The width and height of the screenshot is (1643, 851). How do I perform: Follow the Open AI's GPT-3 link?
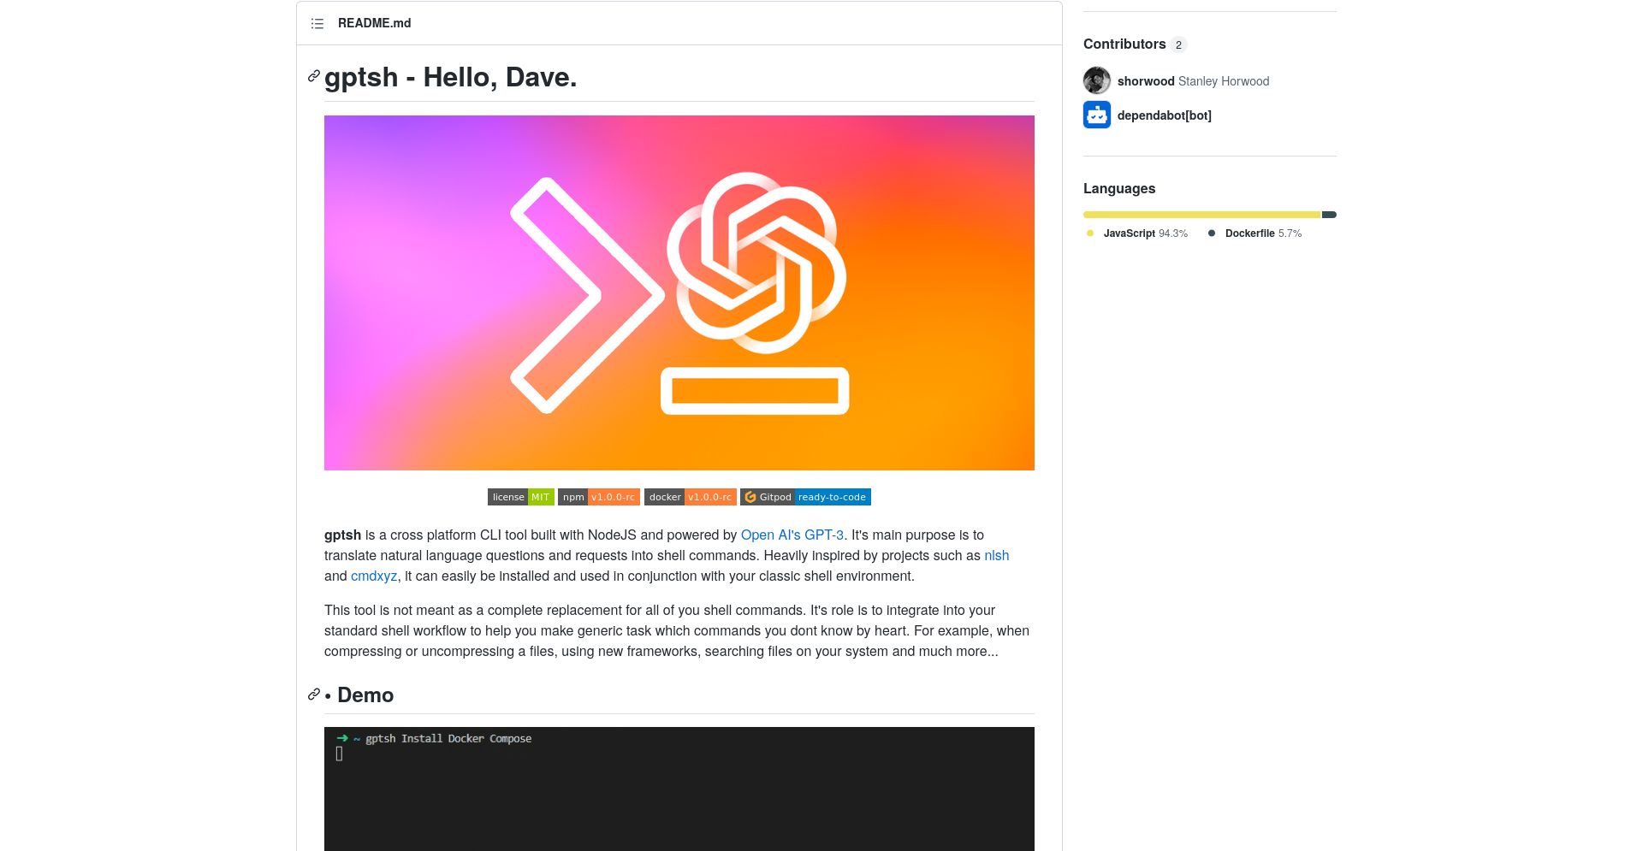tap(792, 535)
